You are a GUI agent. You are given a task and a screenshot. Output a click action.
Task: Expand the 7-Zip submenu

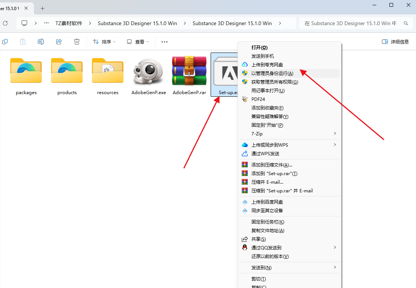pyautogui.click(x=257, y=133)
